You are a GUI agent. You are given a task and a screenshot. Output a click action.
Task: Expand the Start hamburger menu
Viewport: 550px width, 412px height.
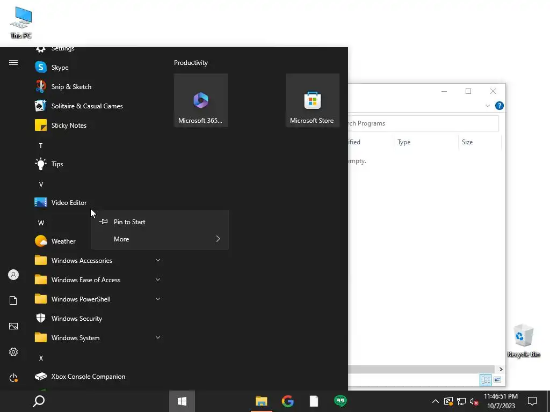(x=13, y=62)
